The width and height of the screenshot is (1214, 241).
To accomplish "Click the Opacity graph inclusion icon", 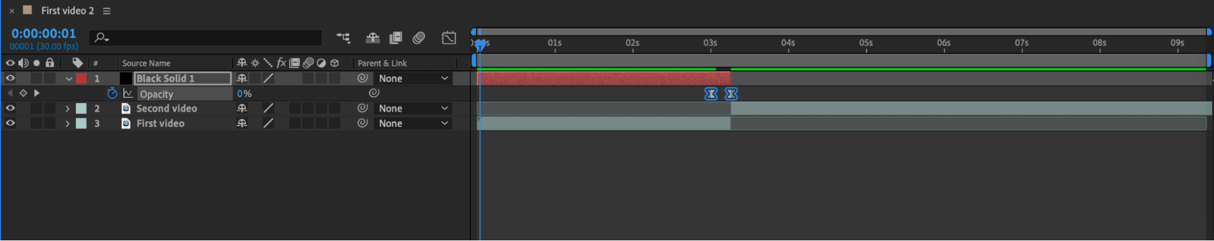I will point(128,93).
